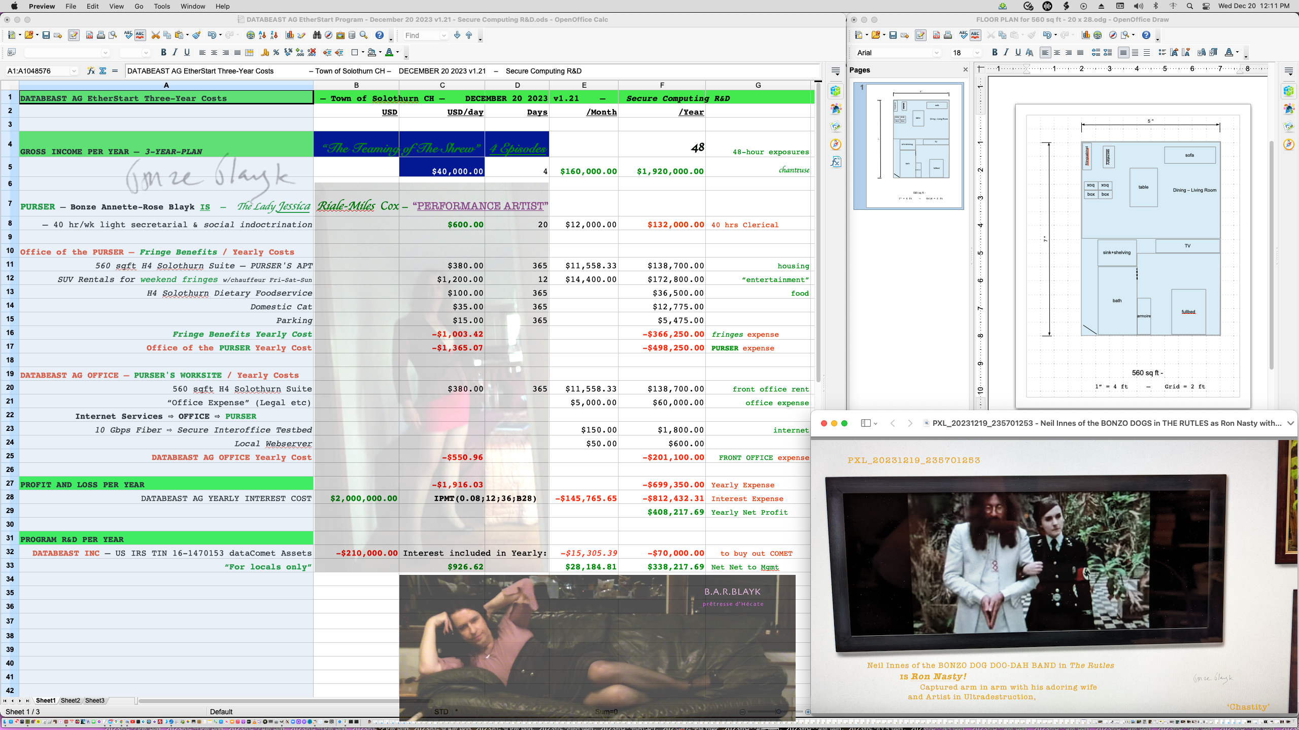Expand Preview window title chevron
This screenshot has height=730, width=1299.
coord(1290,423)
